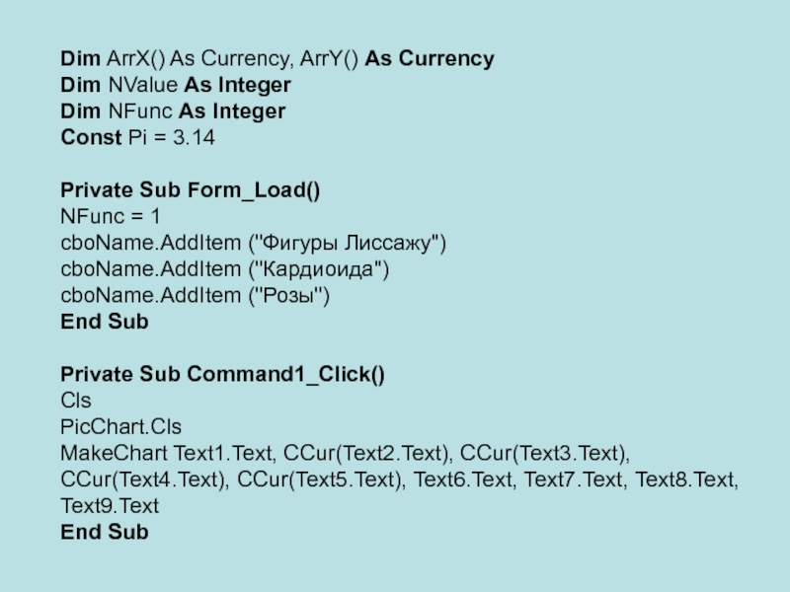Click 'ArrY()' in the first code line
Screen dimensions: 790x592
(329, 59)
